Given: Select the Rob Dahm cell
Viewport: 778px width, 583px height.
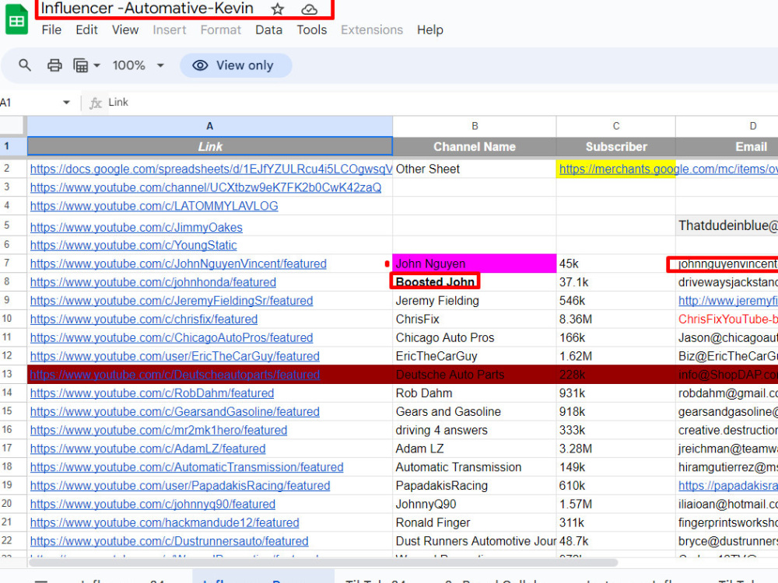Looking at the screenshot, I should [475, 393].
